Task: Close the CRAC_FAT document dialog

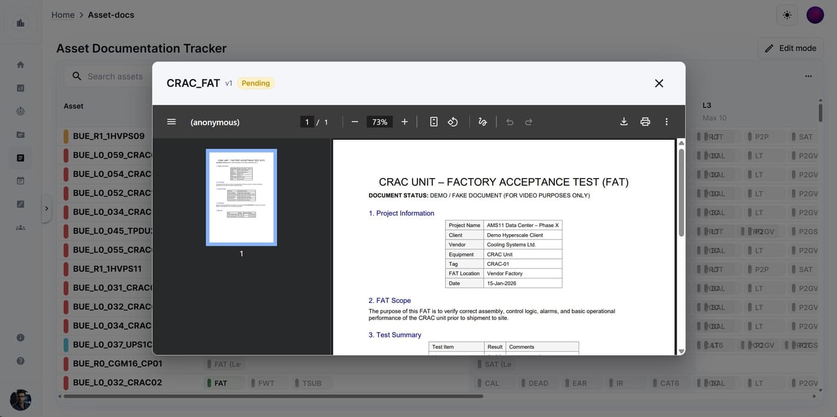Action: (x=659, y=84)
